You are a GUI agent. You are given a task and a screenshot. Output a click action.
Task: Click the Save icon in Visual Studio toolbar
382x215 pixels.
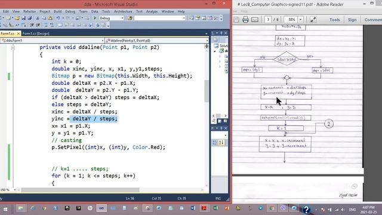pyautogui.click(x=23, y=18)
